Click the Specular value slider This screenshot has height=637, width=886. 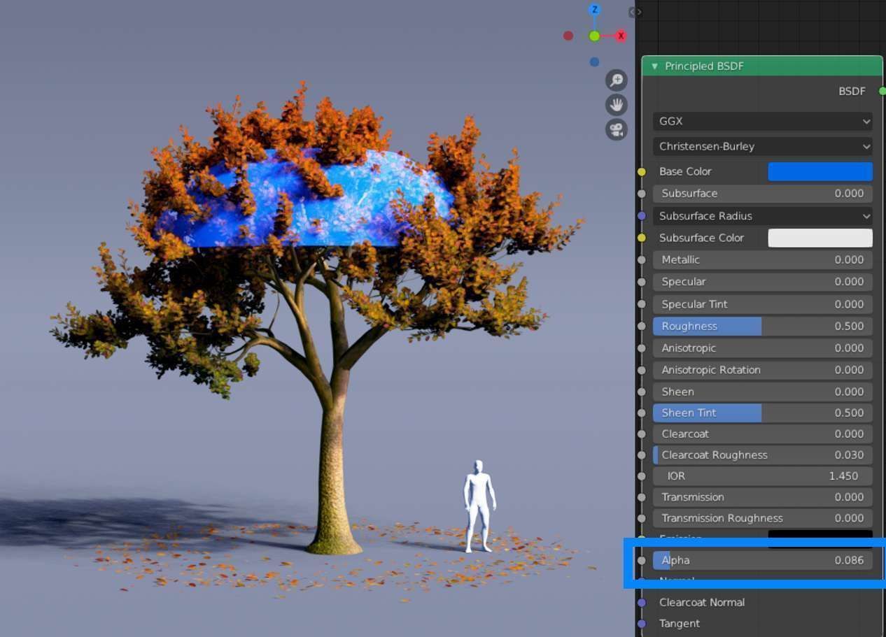tap(763, 282)
